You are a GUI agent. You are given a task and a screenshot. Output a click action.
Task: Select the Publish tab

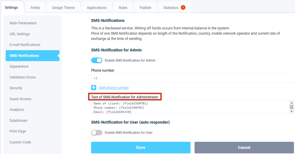tap(145, 8)
